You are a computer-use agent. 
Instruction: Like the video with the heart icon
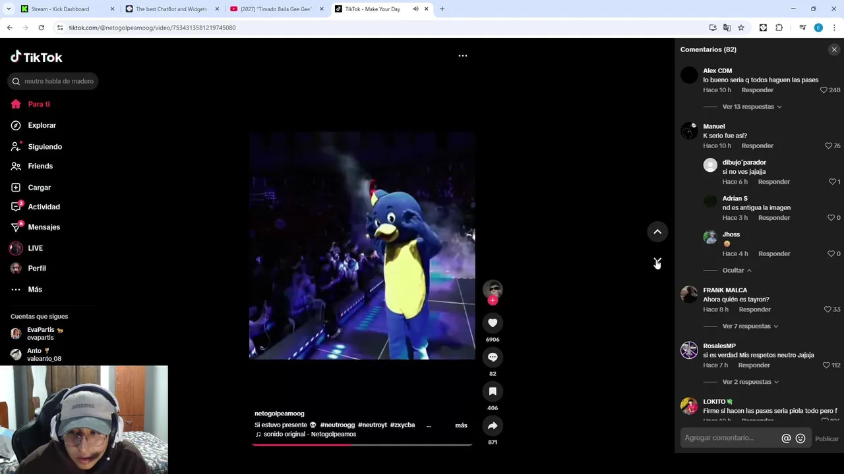click(493, 323)
